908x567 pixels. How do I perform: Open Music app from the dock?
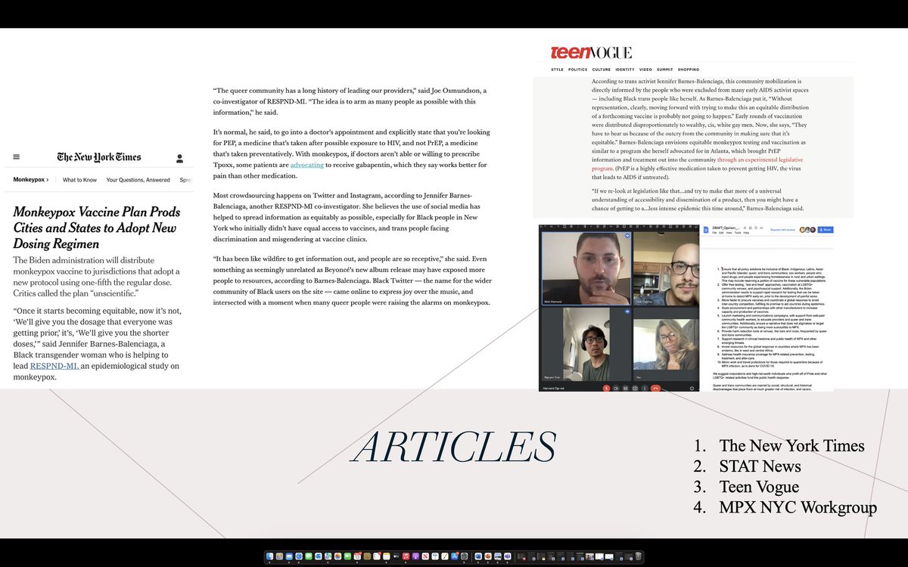[x=406, y=556]
